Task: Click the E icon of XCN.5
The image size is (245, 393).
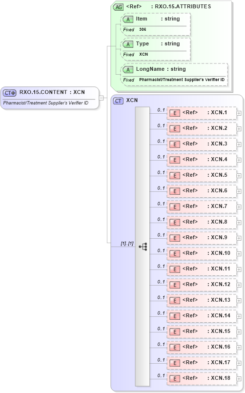Action: click(175, 175)
